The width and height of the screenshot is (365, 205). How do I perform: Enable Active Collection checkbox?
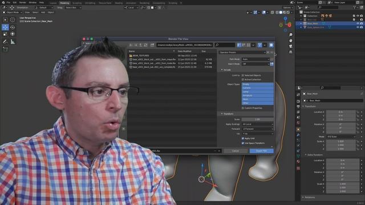pos(243,80)
